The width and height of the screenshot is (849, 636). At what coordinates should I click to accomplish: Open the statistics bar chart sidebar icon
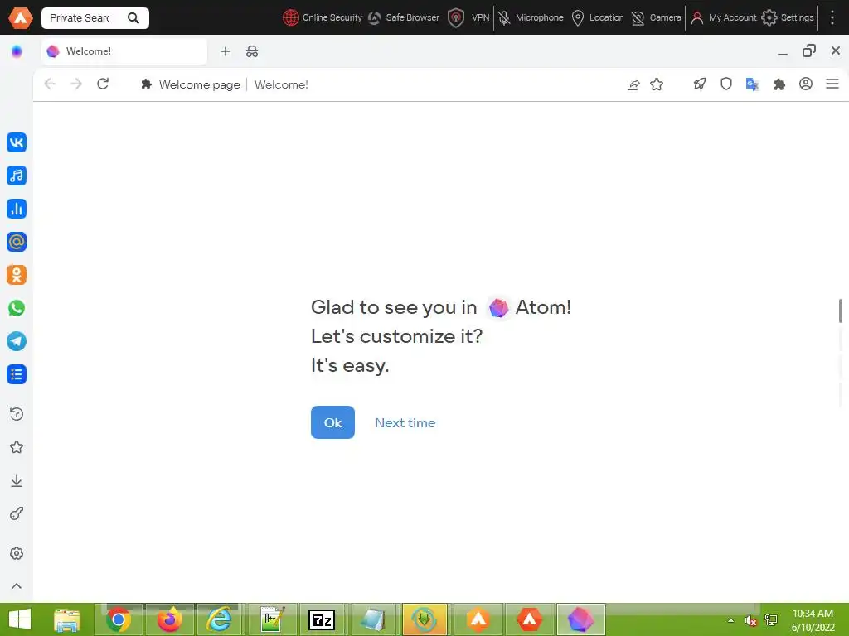[17, 209]
